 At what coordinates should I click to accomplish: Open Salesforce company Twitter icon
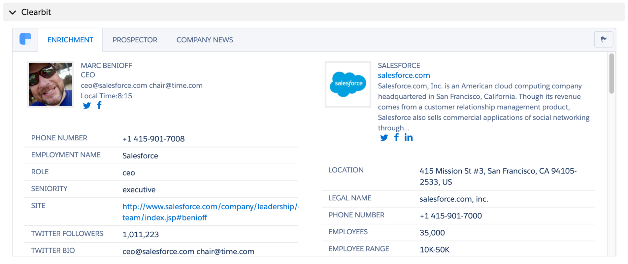384,138
